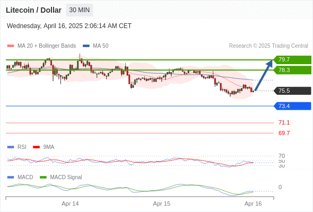
Task: Click the Litecoin / Dollar title
Action: tap(33, 10)
